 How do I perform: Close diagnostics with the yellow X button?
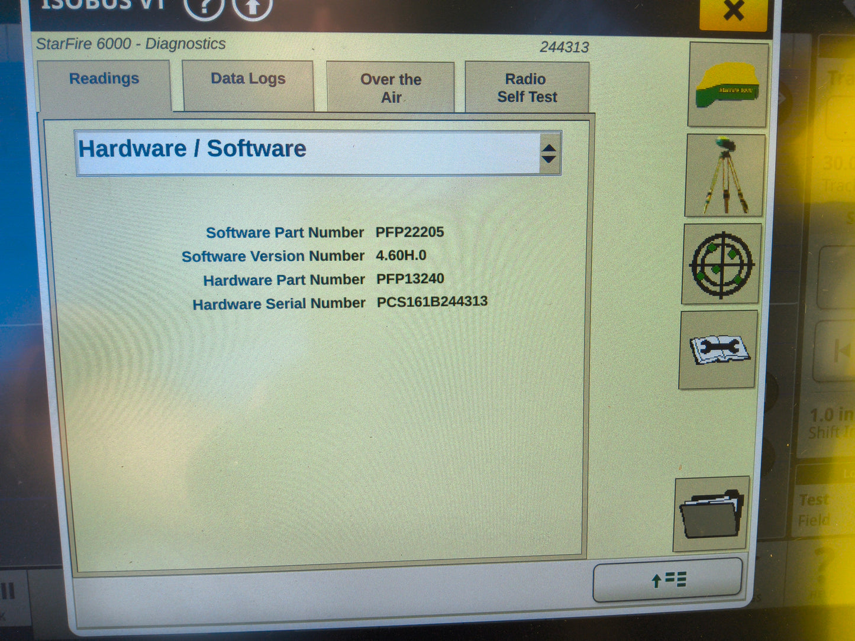(734, 11)
